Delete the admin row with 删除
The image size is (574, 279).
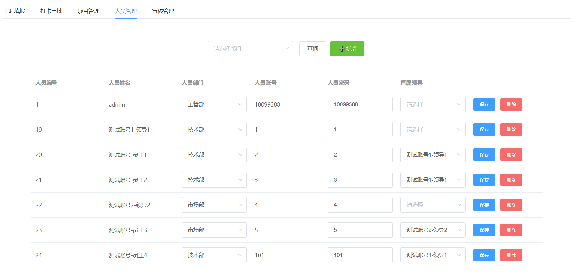click(x=511, y=104)
